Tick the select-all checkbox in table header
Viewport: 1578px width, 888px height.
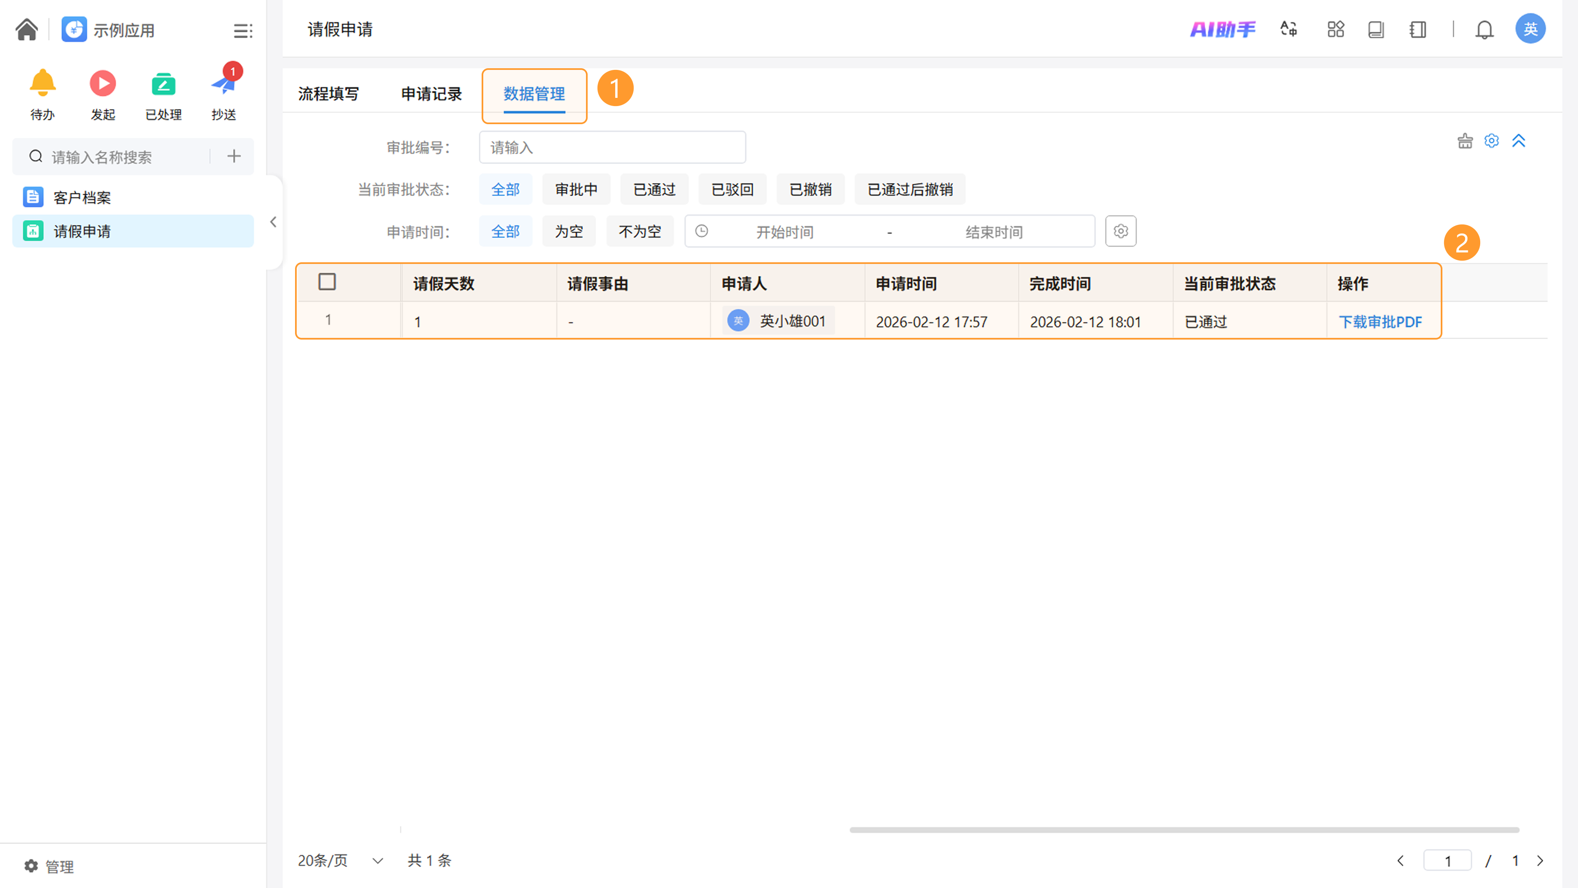(x=327, y=282)
